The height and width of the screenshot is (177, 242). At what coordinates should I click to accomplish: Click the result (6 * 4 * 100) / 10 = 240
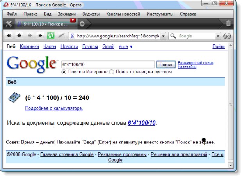click(x=57, y=98)
